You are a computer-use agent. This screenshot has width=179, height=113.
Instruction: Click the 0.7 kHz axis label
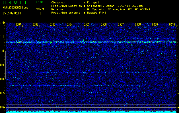[2, 93]
